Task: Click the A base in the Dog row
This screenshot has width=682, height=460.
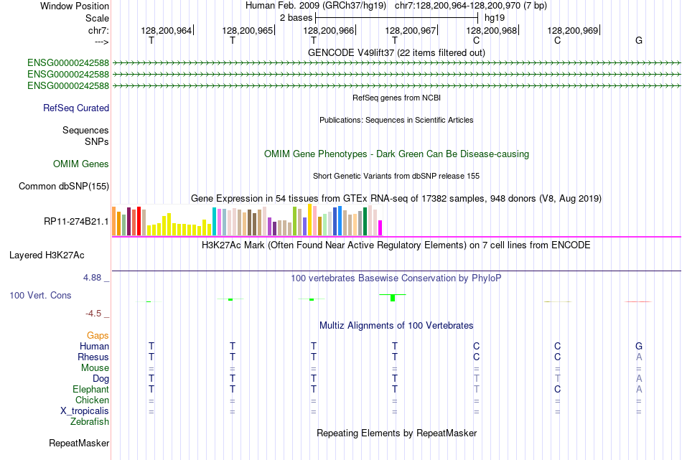Action: pos(638,379)
